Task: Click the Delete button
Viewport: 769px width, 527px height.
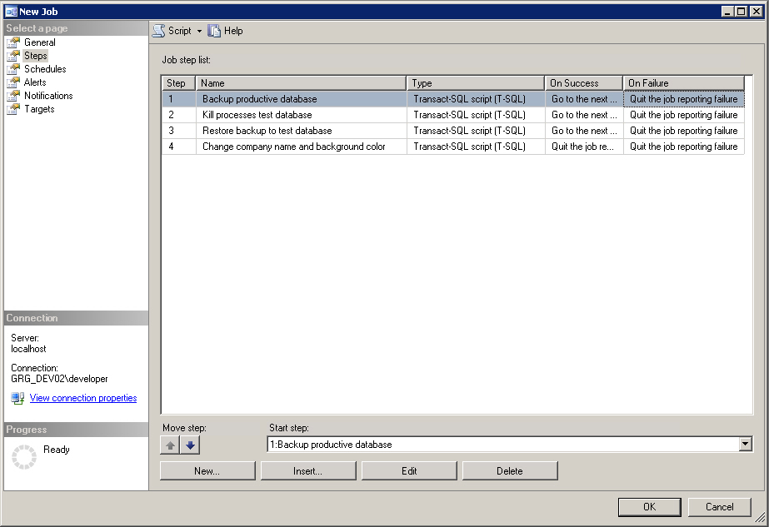Action: 510,470
